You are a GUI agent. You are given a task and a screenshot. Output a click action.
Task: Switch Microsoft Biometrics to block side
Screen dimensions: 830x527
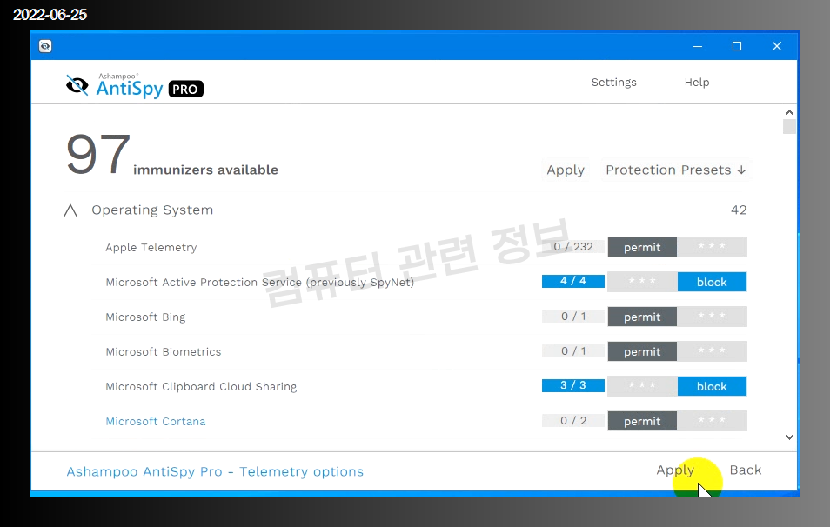pyautogui.click(x=712, y=352)
